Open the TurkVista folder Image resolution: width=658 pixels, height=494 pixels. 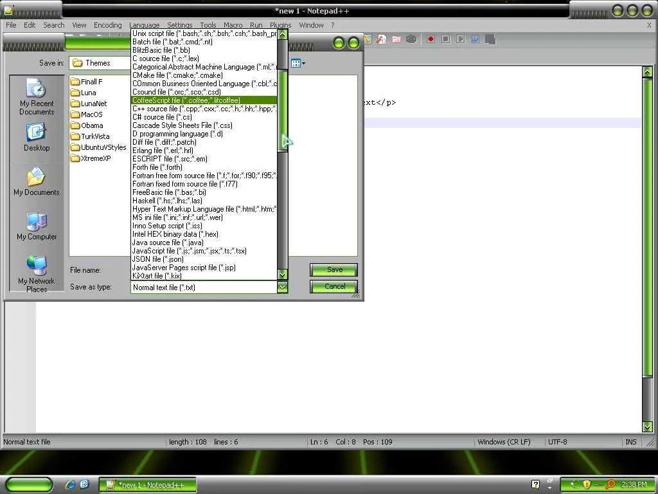tap(90, 136)
